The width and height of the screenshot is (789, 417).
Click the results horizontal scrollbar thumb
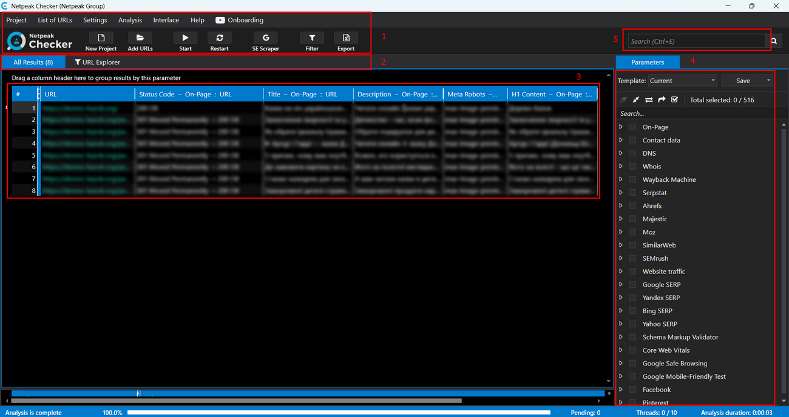(237, 401)
